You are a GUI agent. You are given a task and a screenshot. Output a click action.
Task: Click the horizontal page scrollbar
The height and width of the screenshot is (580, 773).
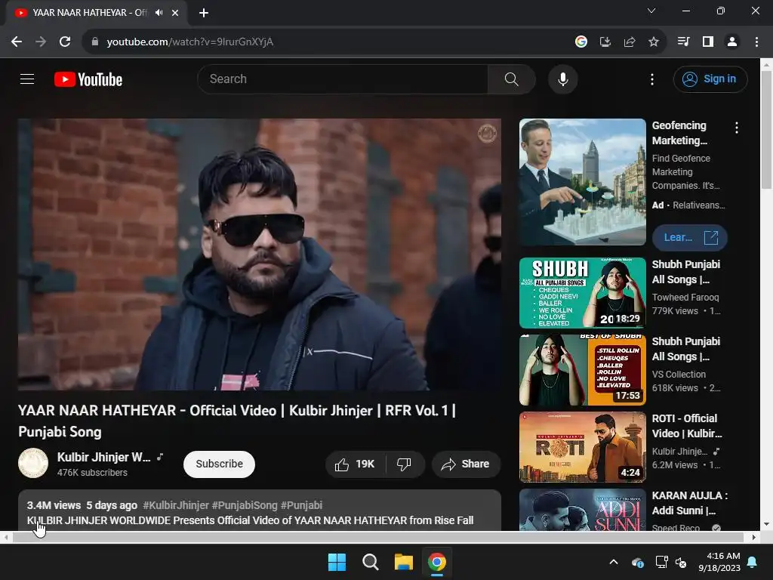pos(377,537)
